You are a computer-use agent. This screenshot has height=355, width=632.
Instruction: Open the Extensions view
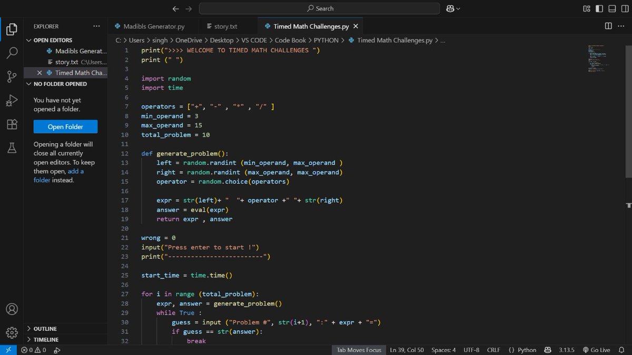pyautogui.click(x=12, y=124)
